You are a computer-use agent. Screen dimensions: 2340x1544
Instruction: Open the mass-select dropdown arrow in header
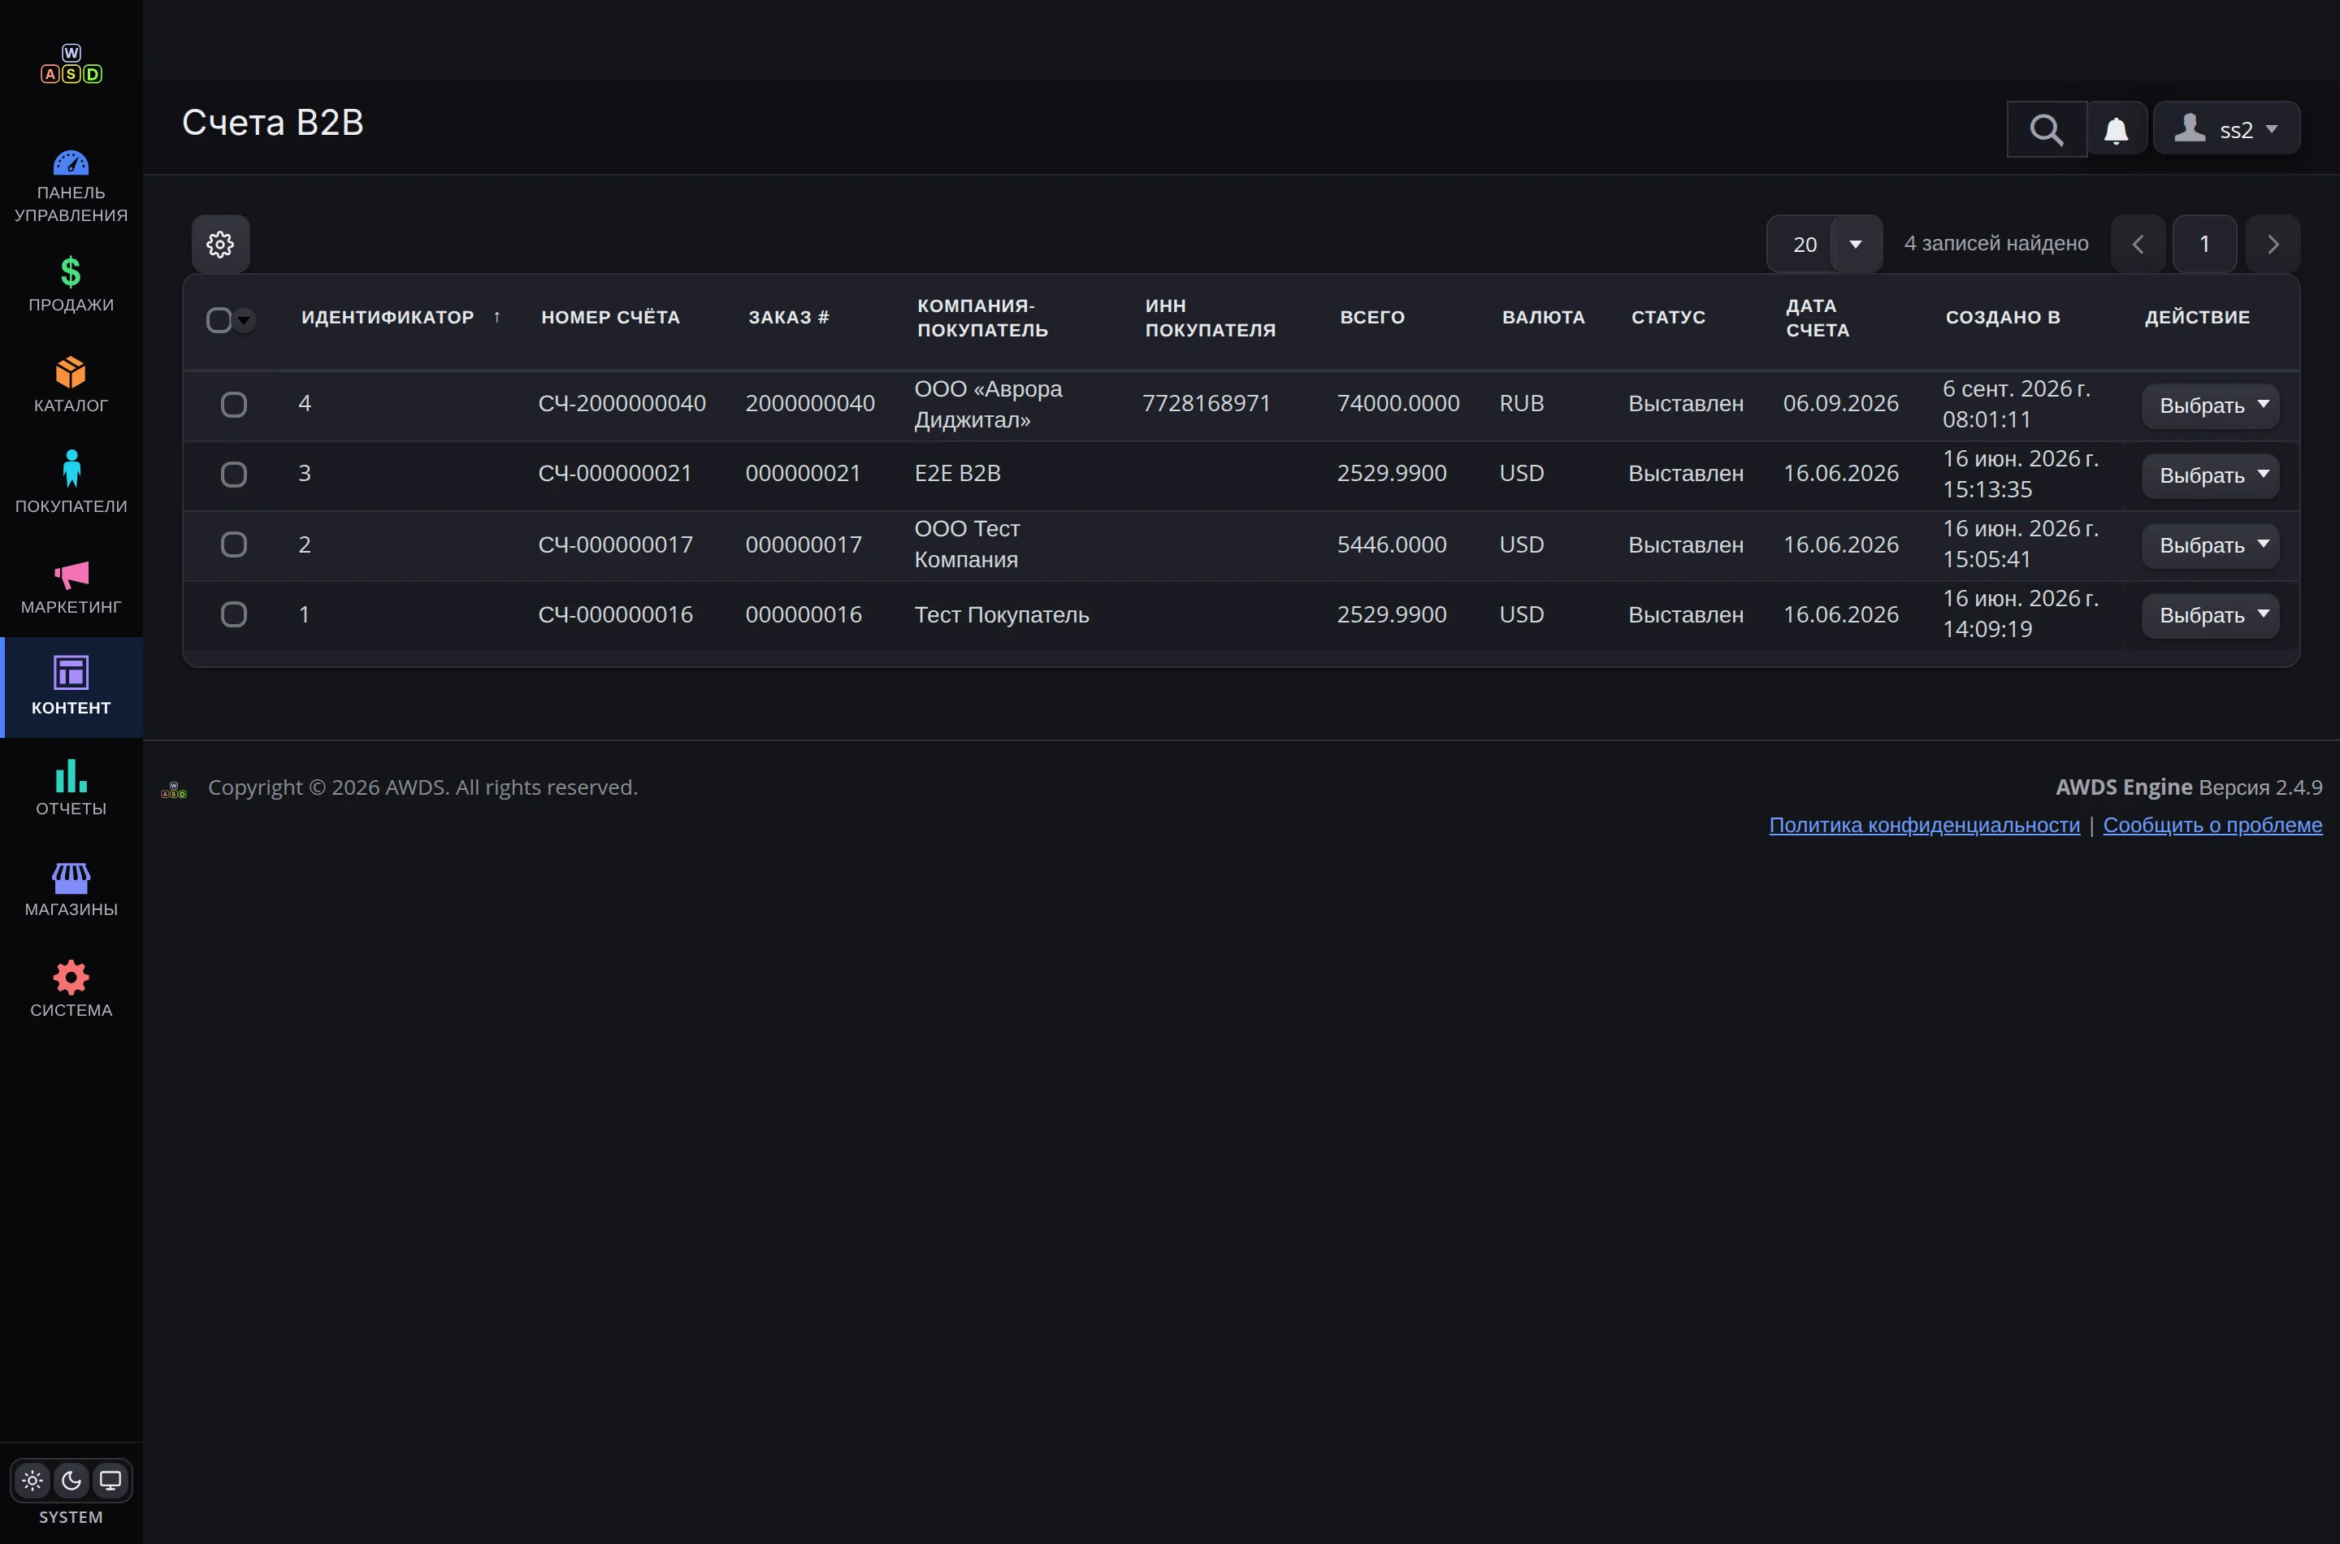click(244, 319)
